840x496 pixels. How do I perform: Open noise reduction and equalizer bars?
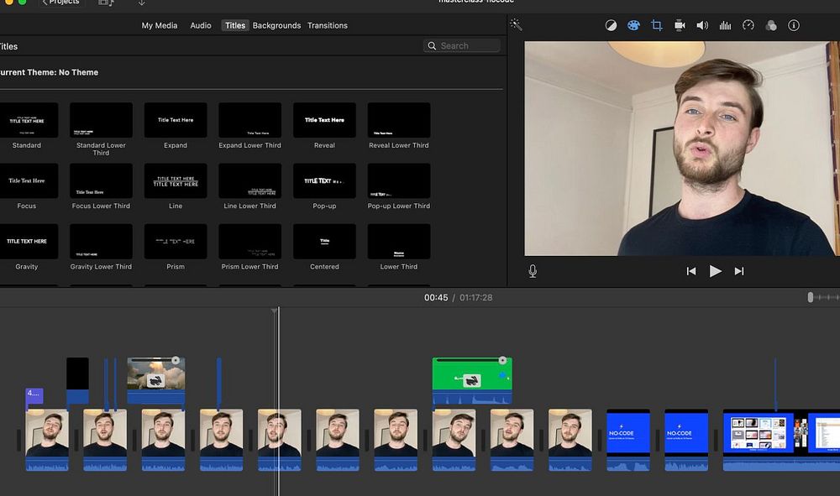pyautogui.click(x=725, y=25)
